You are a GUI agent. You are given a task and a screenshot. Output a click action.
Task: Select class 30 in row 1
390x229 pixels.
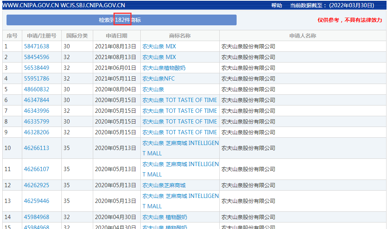click(67, 46)
